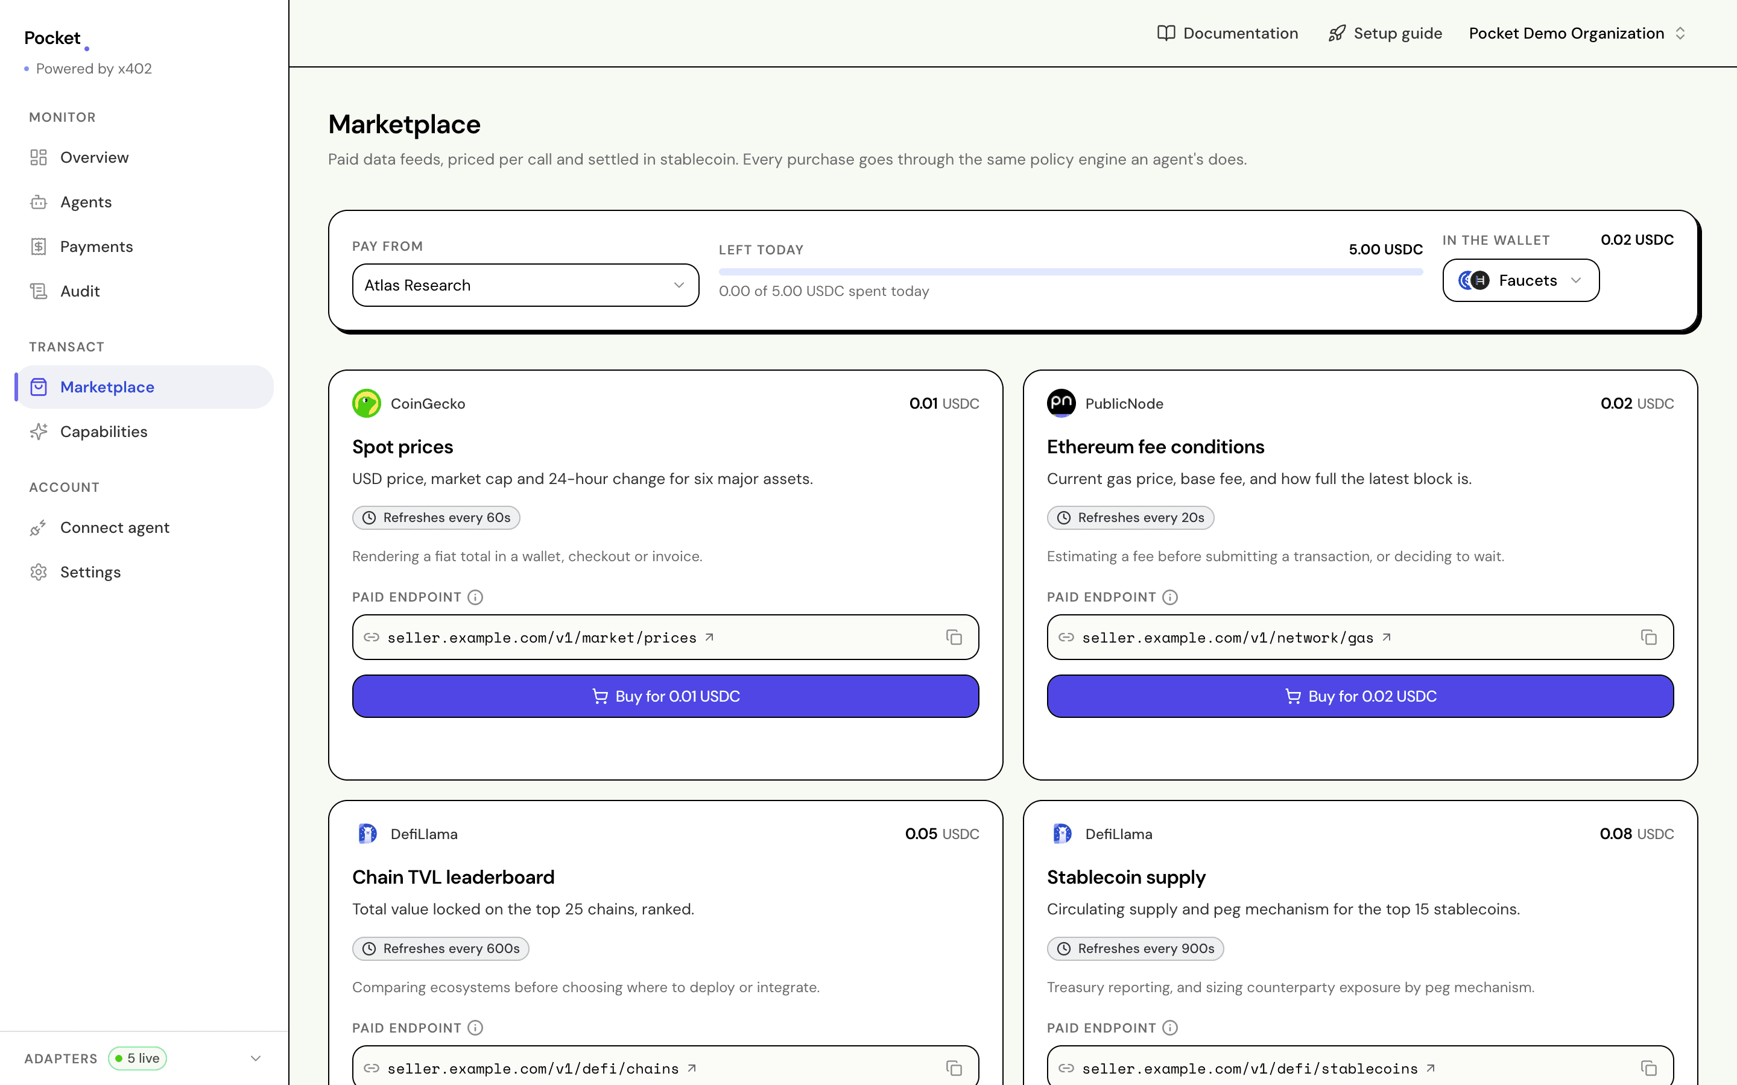This screenshot has height=1085, width=1737.
Task: Go to Overview in sidebar
Action: (144, 157)
